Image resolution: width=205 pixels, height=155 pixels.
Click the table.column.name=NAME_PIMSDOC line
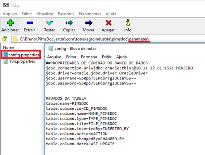81,114
